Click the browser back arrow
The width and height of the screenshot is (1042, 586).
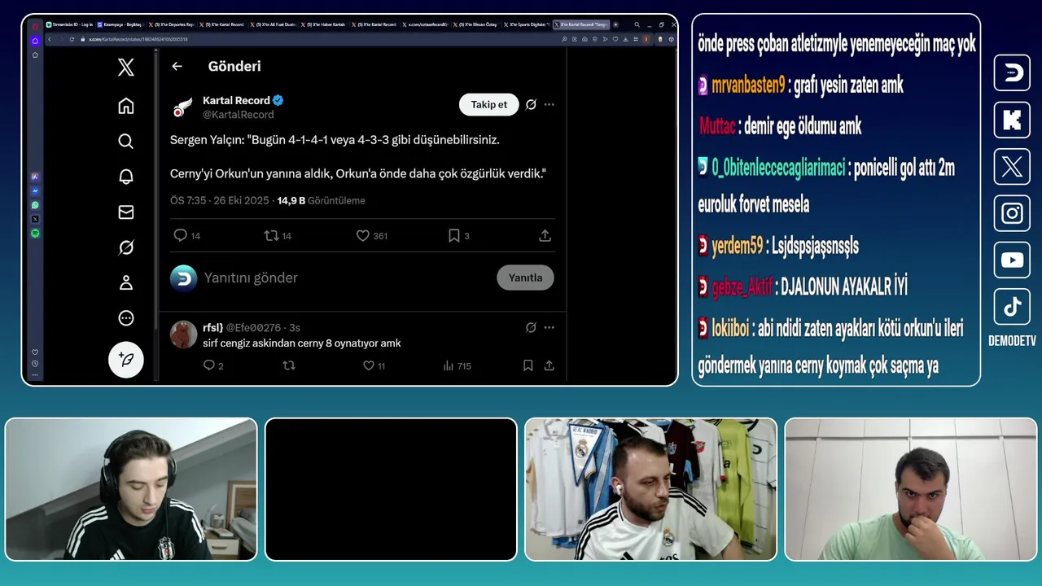(x=50, y=39)
